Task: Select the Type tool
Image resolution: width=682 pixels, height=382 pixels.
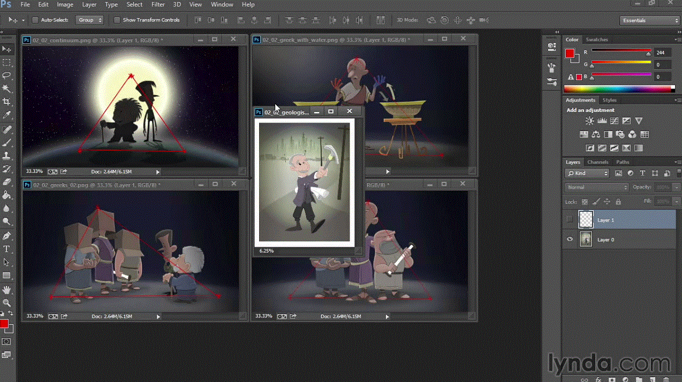Action: point(7,249)
